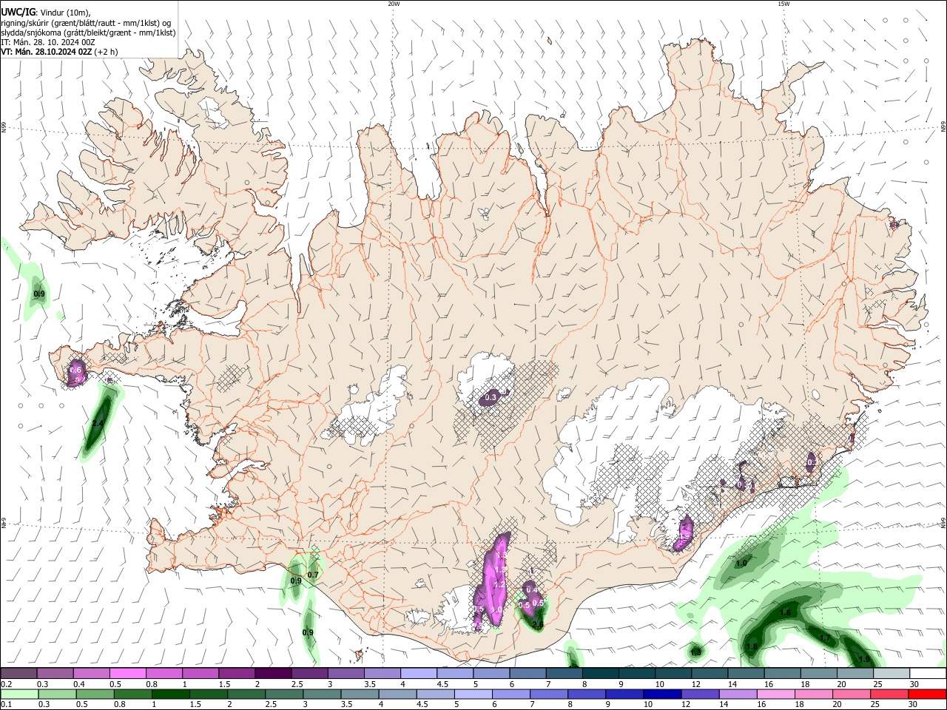Select the deep blue 10 swatch in rain legend
The image size is (947, 710).
point(664,694)
